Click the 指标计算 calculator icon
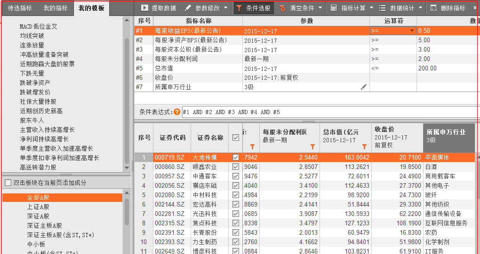The width and height of the screenshot is (480, 254). coord(334,8)
